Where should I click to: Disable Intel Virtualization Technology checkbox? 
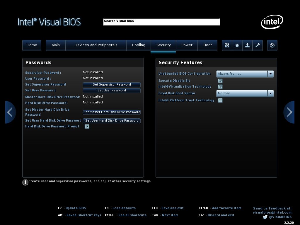click(220, 87)
